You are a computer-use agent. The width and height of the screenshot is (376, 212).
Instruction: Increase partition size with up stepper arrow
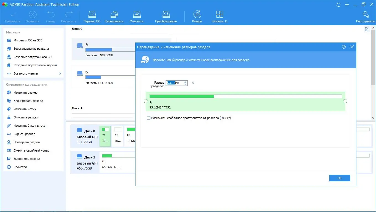pyautogui.click(x=185, y=81)
